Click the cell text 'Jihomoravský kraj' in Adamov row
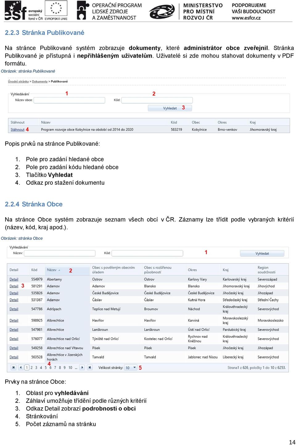The width and height of the screenshot is (296, 445). point(236,286)
